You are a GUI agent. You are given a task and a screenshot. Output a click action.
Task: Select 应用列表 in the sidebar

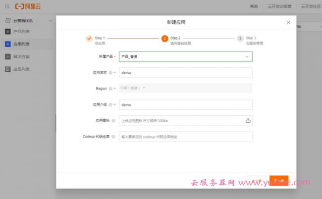21,44
